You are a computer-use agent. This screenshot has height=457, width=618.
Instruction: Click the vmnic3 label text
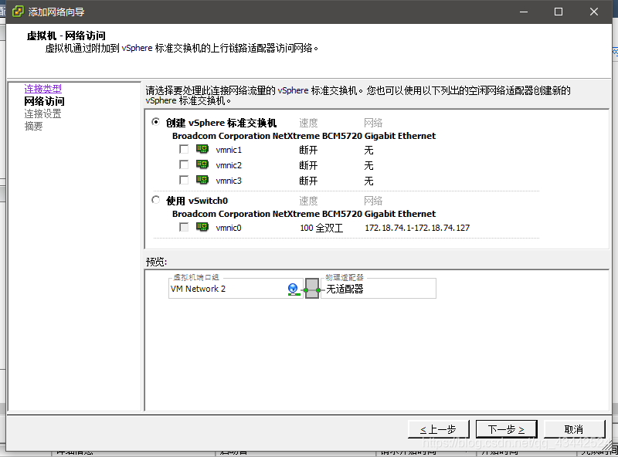(x=229, y=181)
